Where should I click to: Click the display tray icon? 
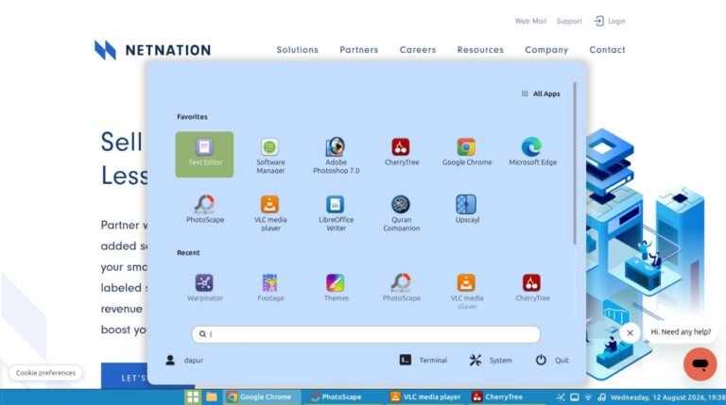(574, 397)
